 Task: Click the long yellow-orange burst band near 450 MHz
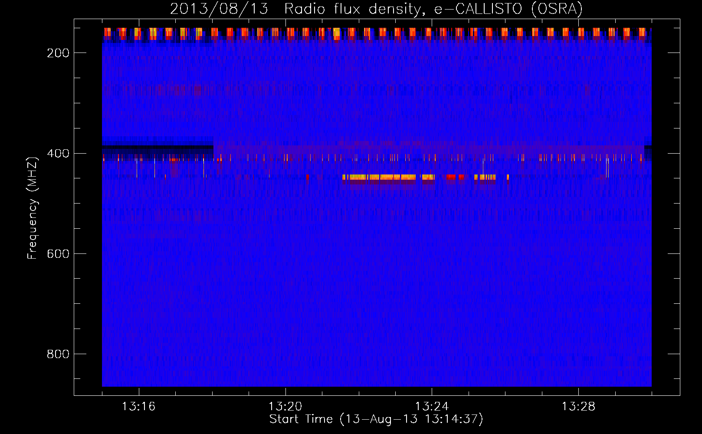click(379, 177)
